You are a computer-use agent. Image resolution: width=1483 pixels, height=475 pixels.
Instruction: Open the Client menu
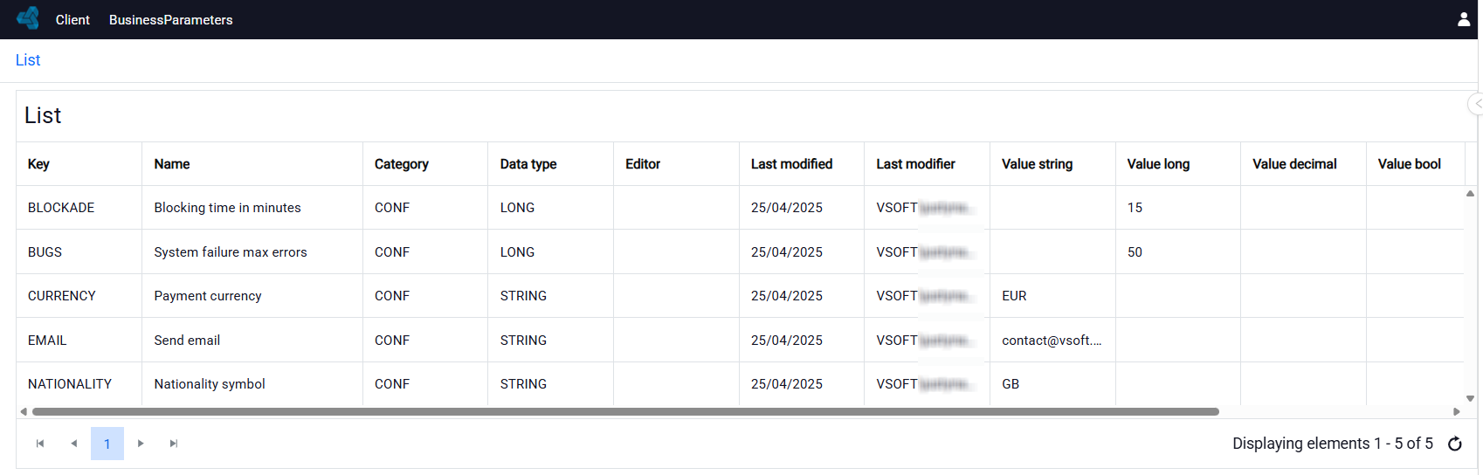[72, 19]
